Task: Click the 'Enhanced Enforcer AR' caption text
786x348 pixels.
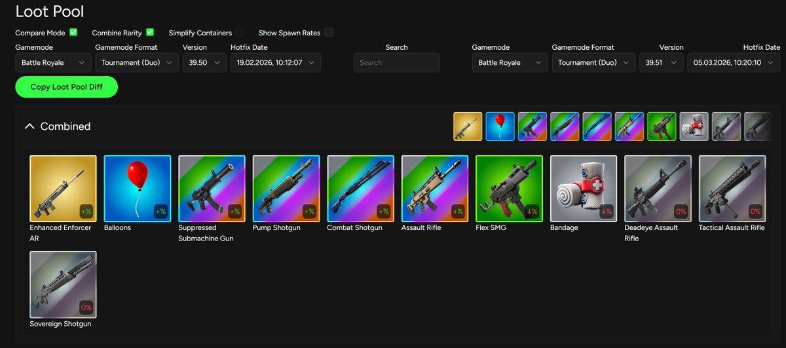Action: click(60, 233)
